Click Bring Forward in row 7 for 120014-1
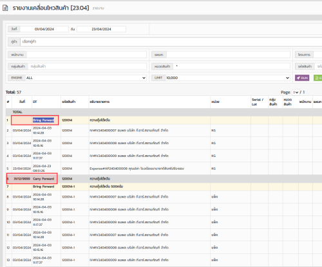Screen dimensions: 322x267 coord(43,187)
